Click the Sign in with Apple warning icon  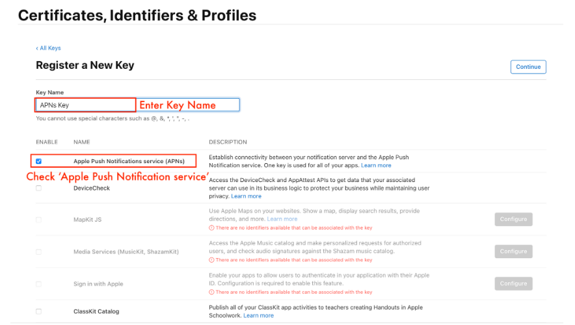tap(211, 292)
